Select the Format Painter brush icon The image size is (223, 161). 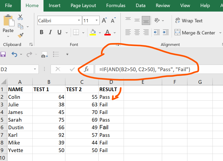point(21,35)
